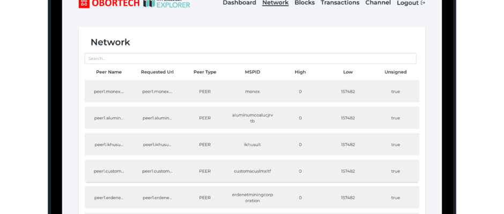
Task: Select the erdenetminingcorporation MSPID cell
Action: point(253,197)
